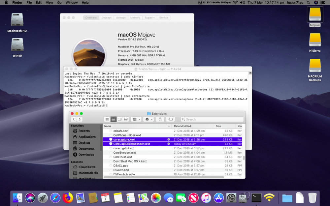Click Edit Tags button in Finder toolbar
This screenshot has height=206, width=330.
[x=171, y=119]
